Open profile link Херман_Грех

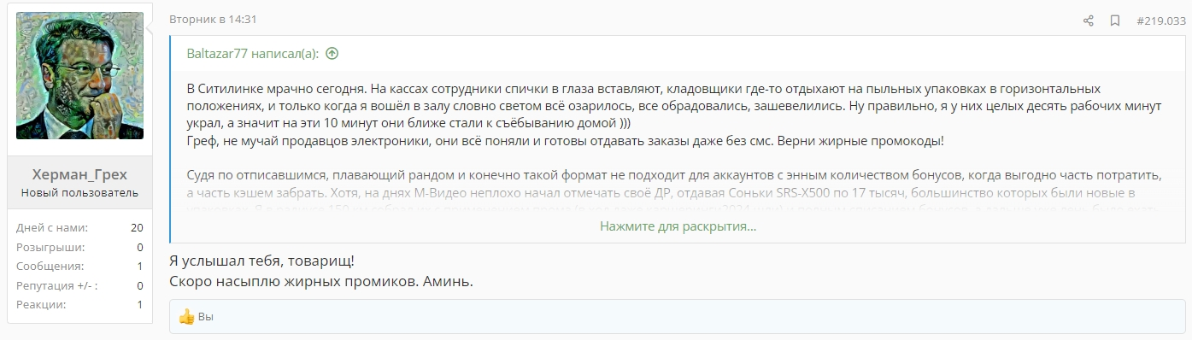pos(79,174)
